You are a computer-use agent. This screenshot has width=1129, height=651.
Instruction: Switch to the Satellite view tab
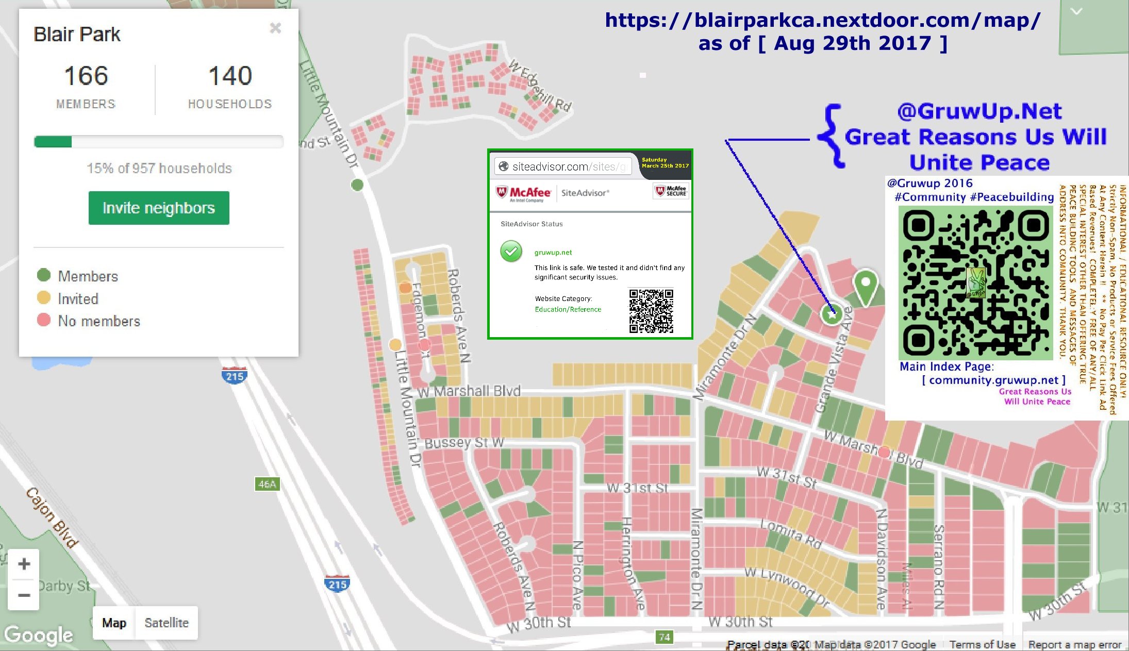pyautogui.click(x=167, y=623)
